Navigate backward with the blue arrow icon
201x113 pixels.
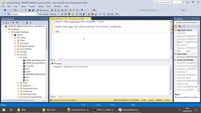[x=5, y=10]
